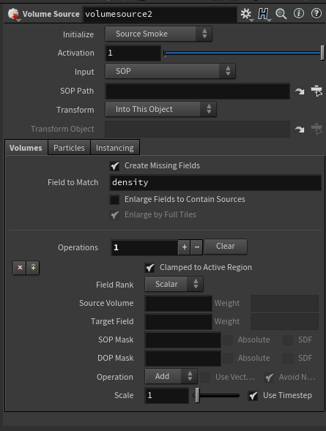Viewport: 326px width, 431px height.
Task: Open the Field Rank Scalar dropdown
Action: coord(174,284)
